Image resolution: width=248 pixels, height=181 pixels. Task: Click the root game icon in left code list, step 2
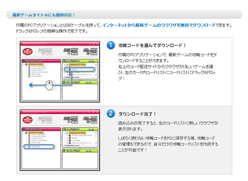tap(26, 133)
